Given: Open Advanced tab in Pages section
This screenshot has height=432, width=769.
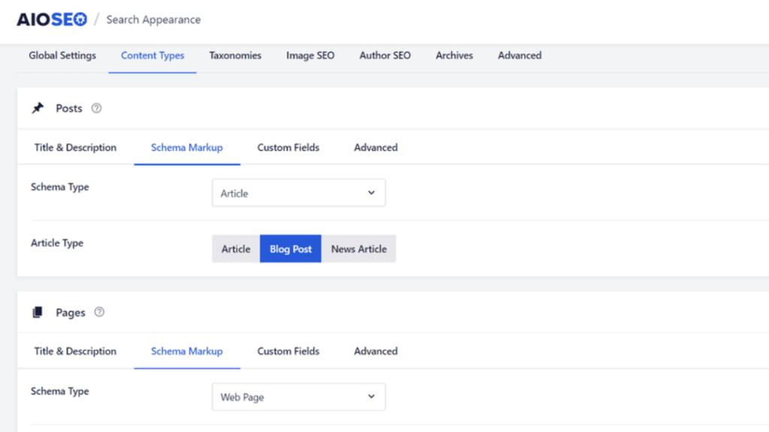Looking at the screenshot, I should tap(375, 351).
